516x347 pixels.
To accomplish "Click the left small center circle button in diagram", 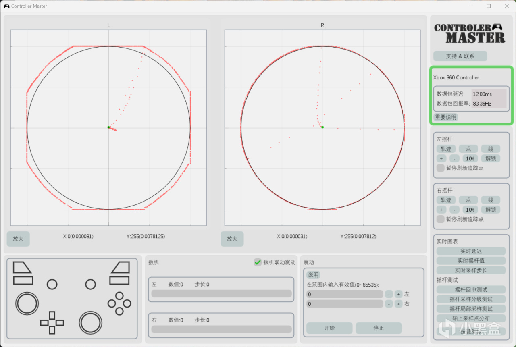I will point(52,284).
